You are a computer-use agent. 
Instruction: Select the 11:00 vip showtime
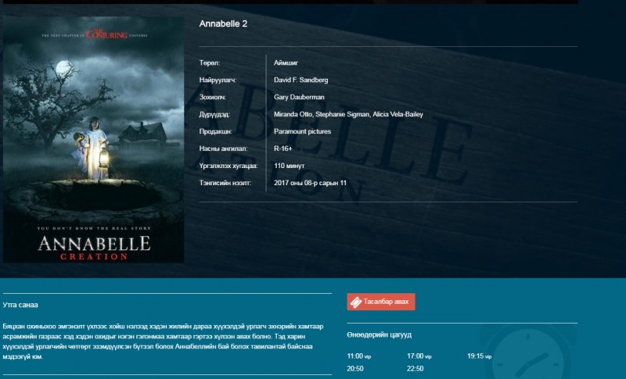coord(359,356)
